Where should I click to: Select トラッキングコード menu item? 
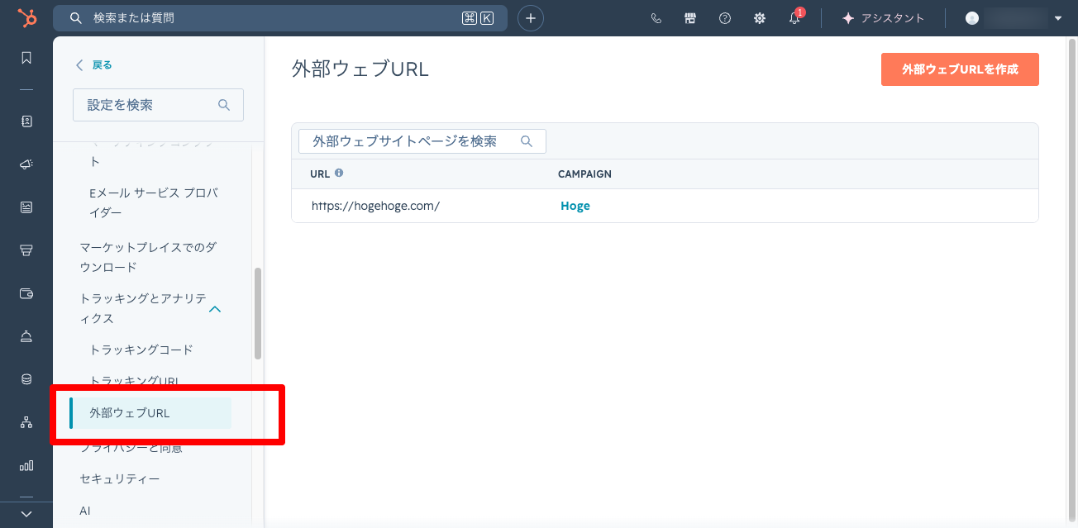pos(141,350)
